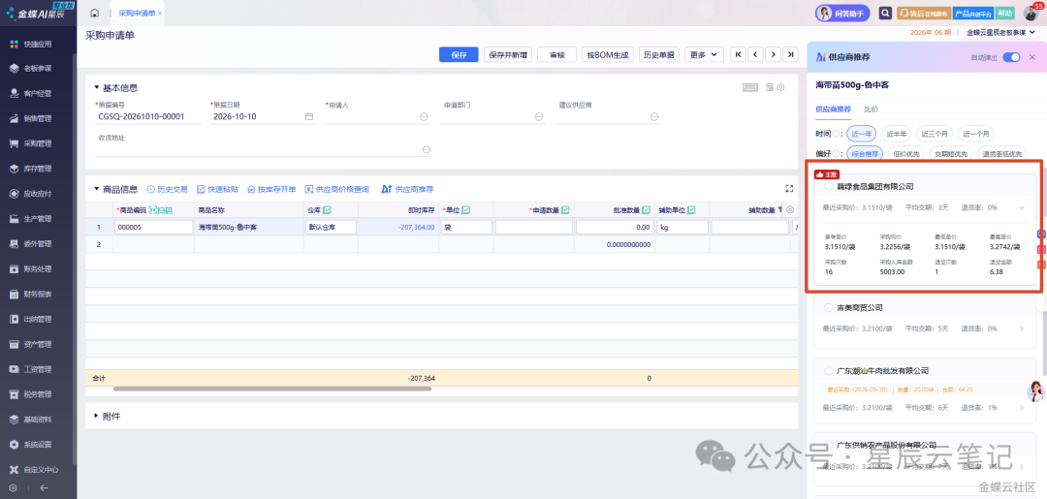Select the 低价优先 preference
This screenshot has width=1047, height=499.
906,154
